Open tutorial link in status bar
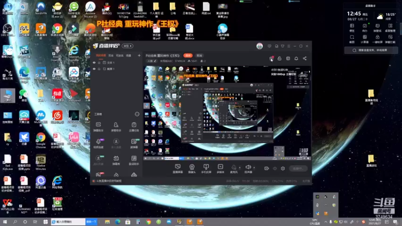 pos(108,181)
